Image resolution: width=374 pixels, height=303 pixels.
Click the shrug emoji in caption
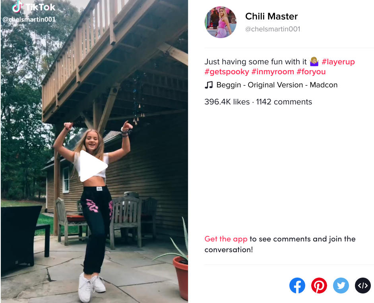[x=314, y=62]
